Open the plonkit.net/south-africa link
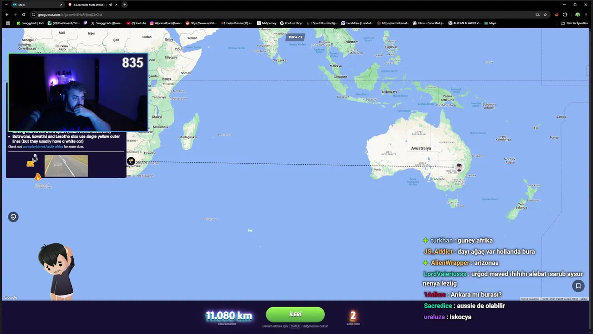Viewport: 593px width, 334px height. coord(43,147)
